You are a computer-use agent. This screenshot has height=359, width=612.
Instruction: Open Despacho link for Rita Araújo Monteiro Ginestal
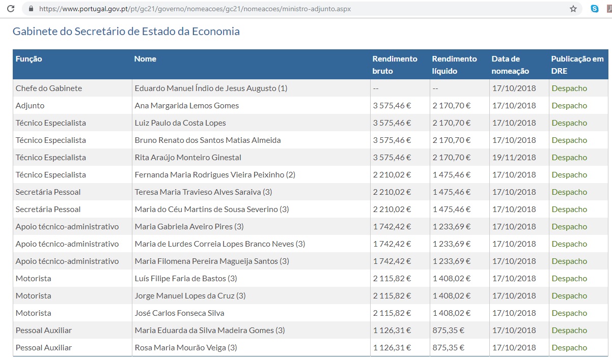(569, 157)
